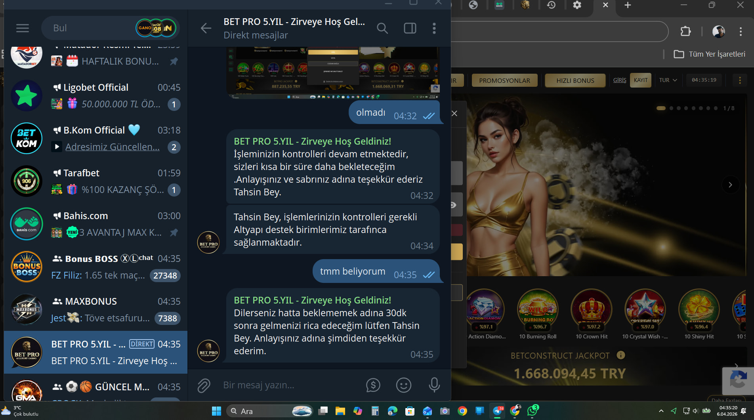
Task: Open the PROMOSYONLAR tab
Action: [504, 80]
